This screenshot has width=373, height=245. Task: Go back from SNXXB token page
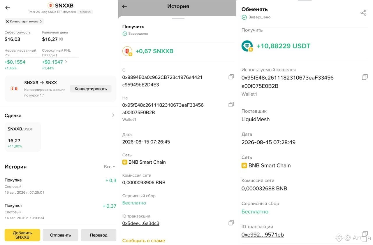click(x=8, y=8)
